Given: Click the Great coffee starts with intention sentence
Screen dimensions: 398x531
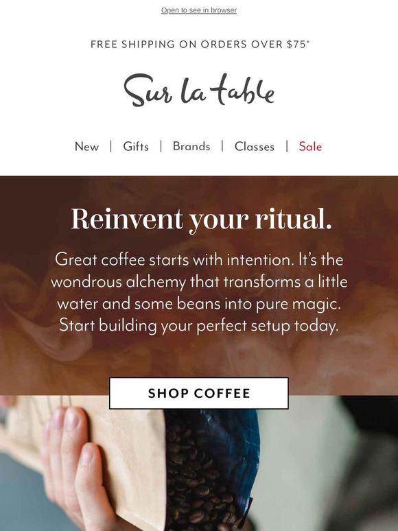Looking at the screenshot, I should point(176,260).
